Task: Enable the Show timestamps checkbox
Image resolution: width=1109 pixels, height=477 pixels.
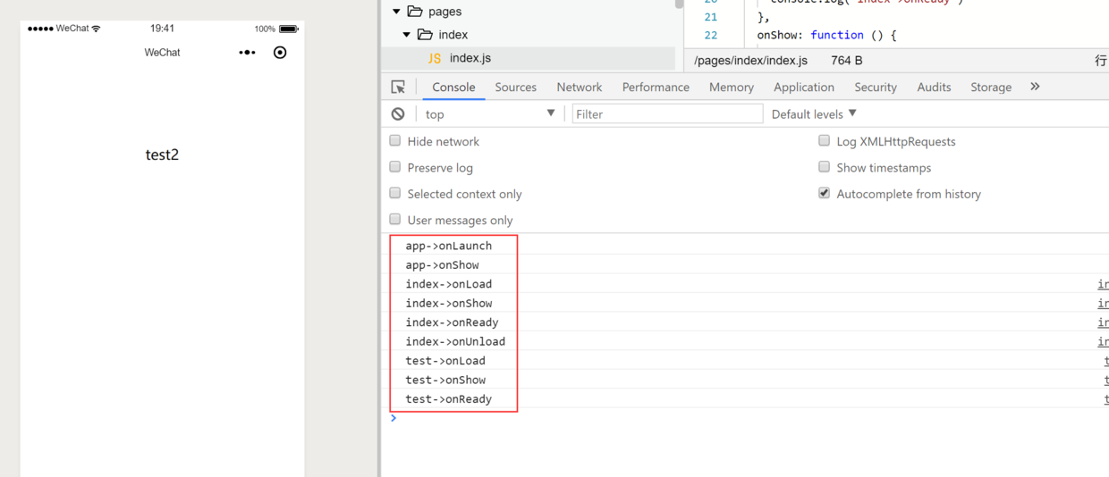Action: click(x=825, y=167)
